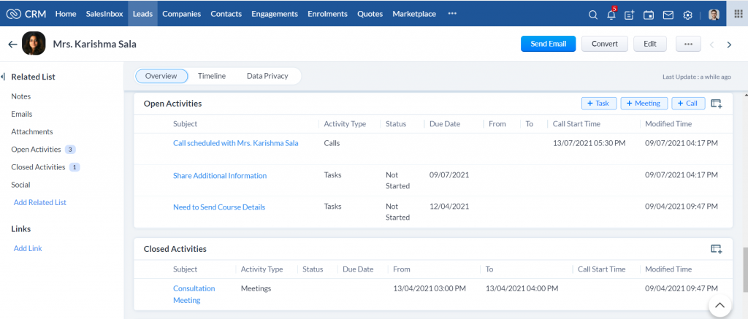Open the Quotes module
Screen dimensions: 748x319
tap(370, 14)
